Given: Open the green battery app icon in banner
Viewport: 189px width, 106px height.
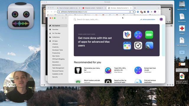Looking at the screenshot, I should click(149, 35).
